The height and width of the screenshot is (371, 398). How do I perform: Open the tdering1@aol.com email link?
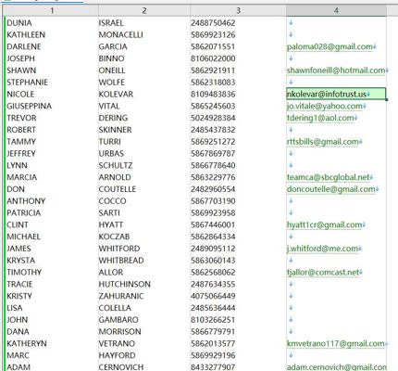click(x=320, y=118)
